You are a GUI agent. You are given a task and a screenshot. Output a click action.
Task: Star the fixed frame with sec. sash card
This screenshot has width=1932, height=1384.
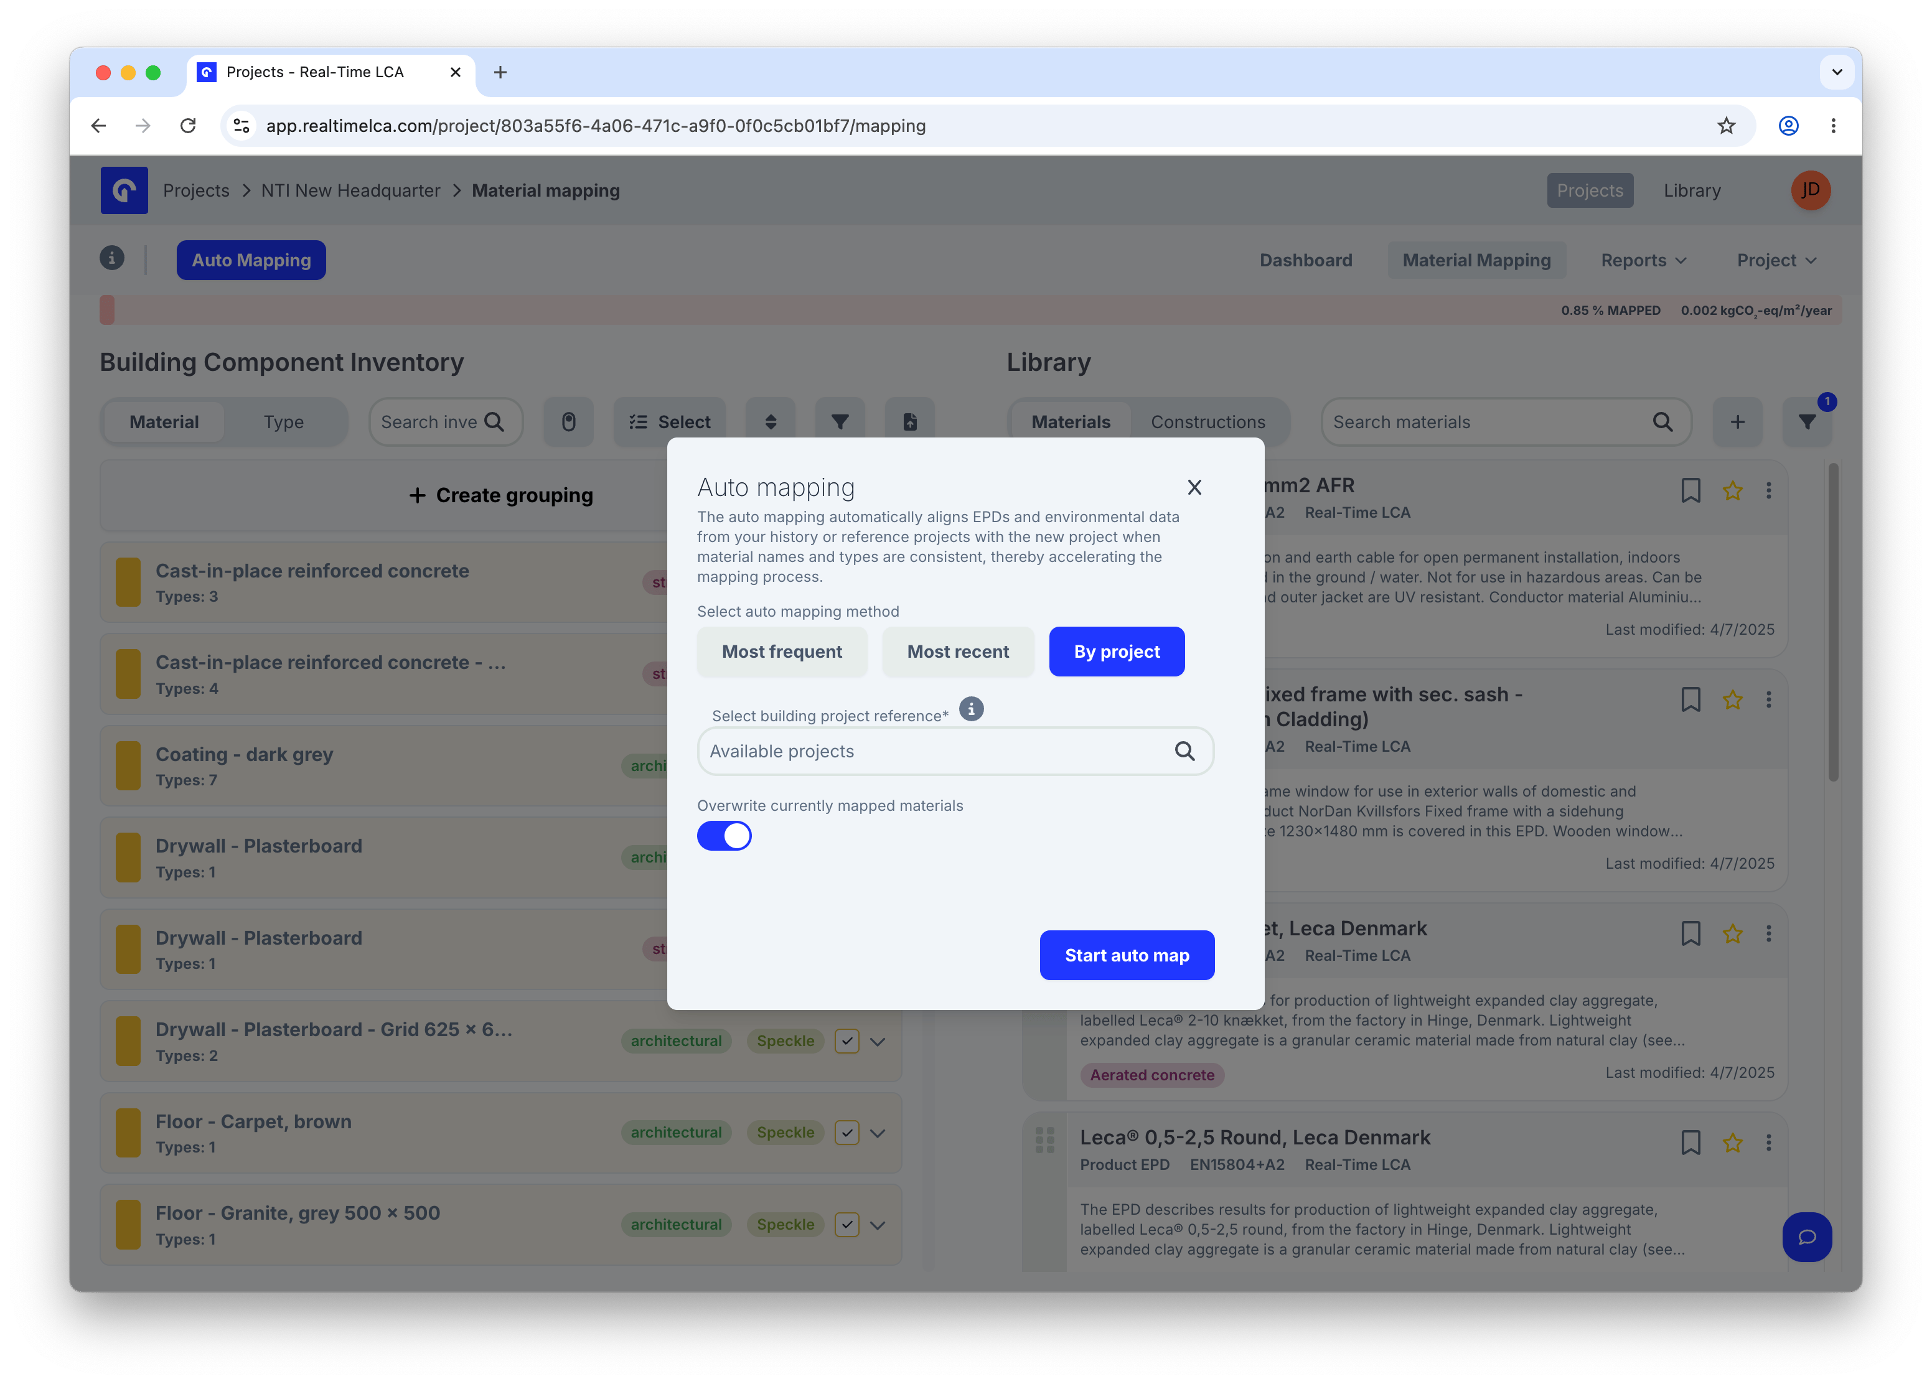point(1732,700)
